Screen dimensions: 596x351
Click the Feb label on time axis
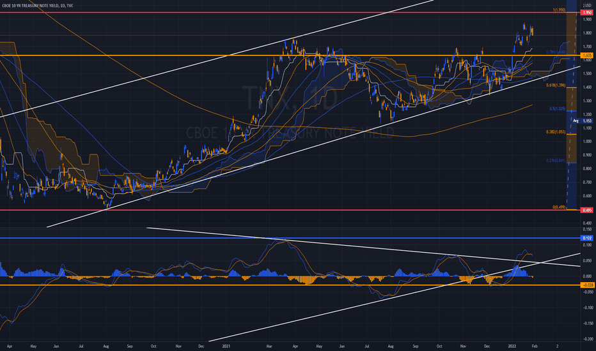point(535,346)
